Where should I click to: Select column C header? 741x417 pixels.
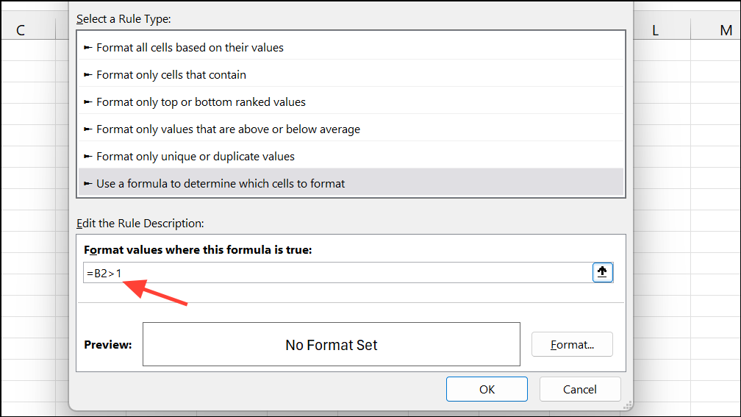click(x=21, y=30)
